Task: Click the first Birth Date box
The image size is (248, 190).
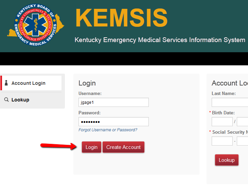Action: (x=222, y=121)
